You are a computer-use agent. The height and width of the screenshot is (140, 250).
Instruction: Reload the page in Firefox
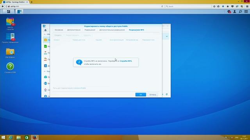point(162,6)
